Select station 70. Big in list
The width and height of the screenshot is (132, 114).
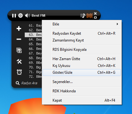pyautogui.click(x=33, y=67)
